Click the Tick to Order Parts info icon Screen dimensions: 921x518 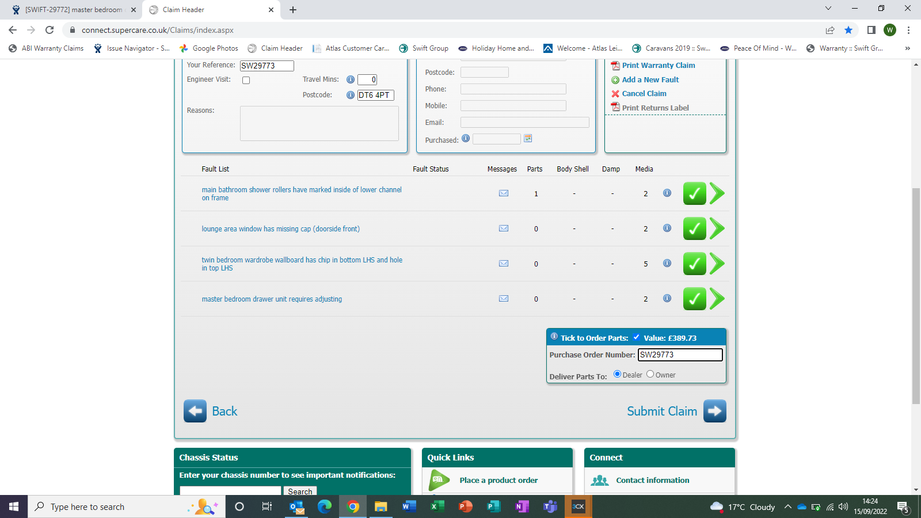click(554, 337)
